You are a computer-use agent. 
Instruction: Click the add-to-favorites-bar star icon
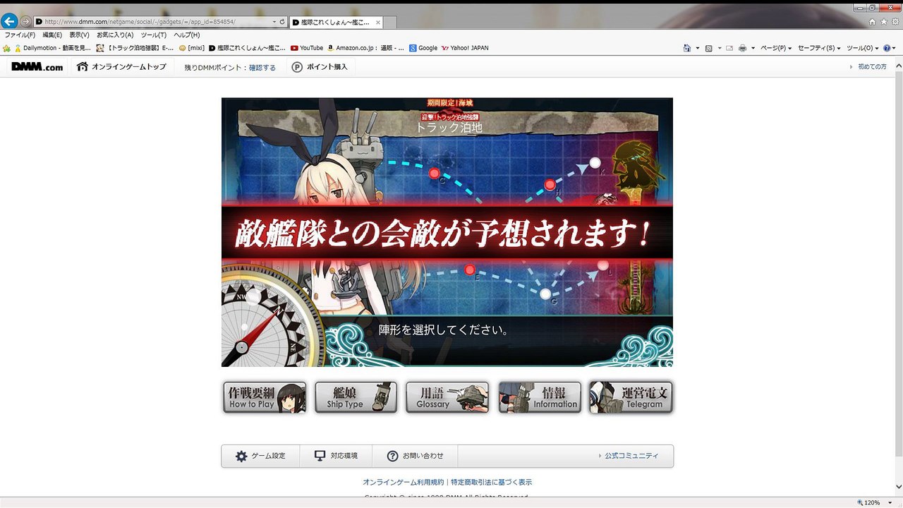pyautogui.click(x=7, y=48)
